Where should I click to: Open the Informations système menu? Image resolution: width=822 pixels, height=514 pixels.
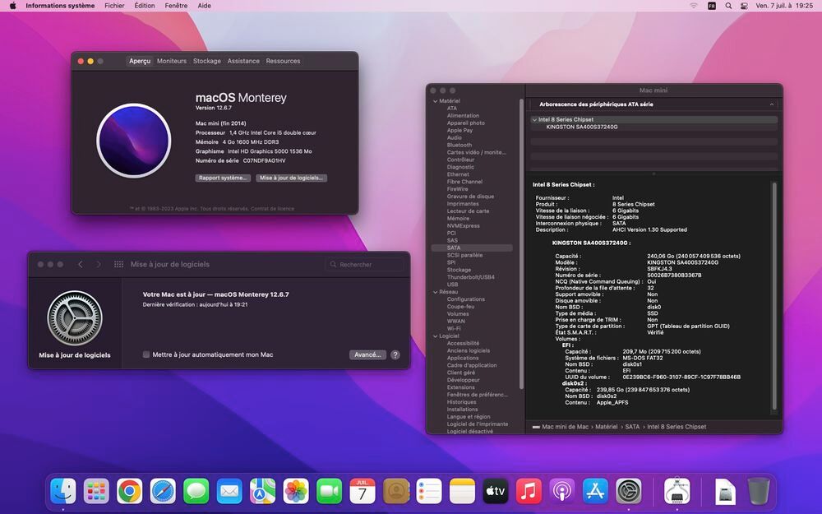click(x=60, y=6)
